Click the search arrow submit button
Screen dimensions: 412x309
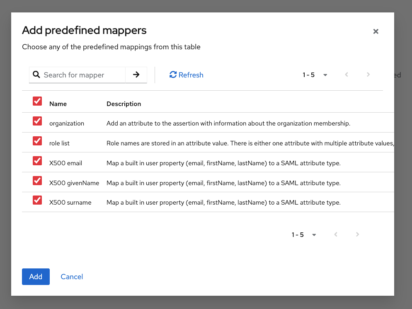136,75
